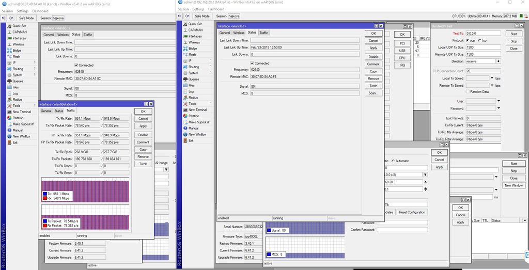Open Bridge in left WinBox sidebar
Image resolution: width=529 pixels, height=270 pixels.
(17, 51)
